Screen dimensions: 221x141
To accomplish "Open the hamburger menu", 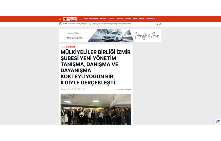I will (60, 19).
